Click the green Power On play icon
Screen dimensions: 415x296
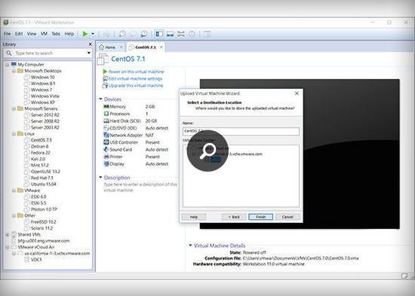pyautogui.click(x=85, y=34)
